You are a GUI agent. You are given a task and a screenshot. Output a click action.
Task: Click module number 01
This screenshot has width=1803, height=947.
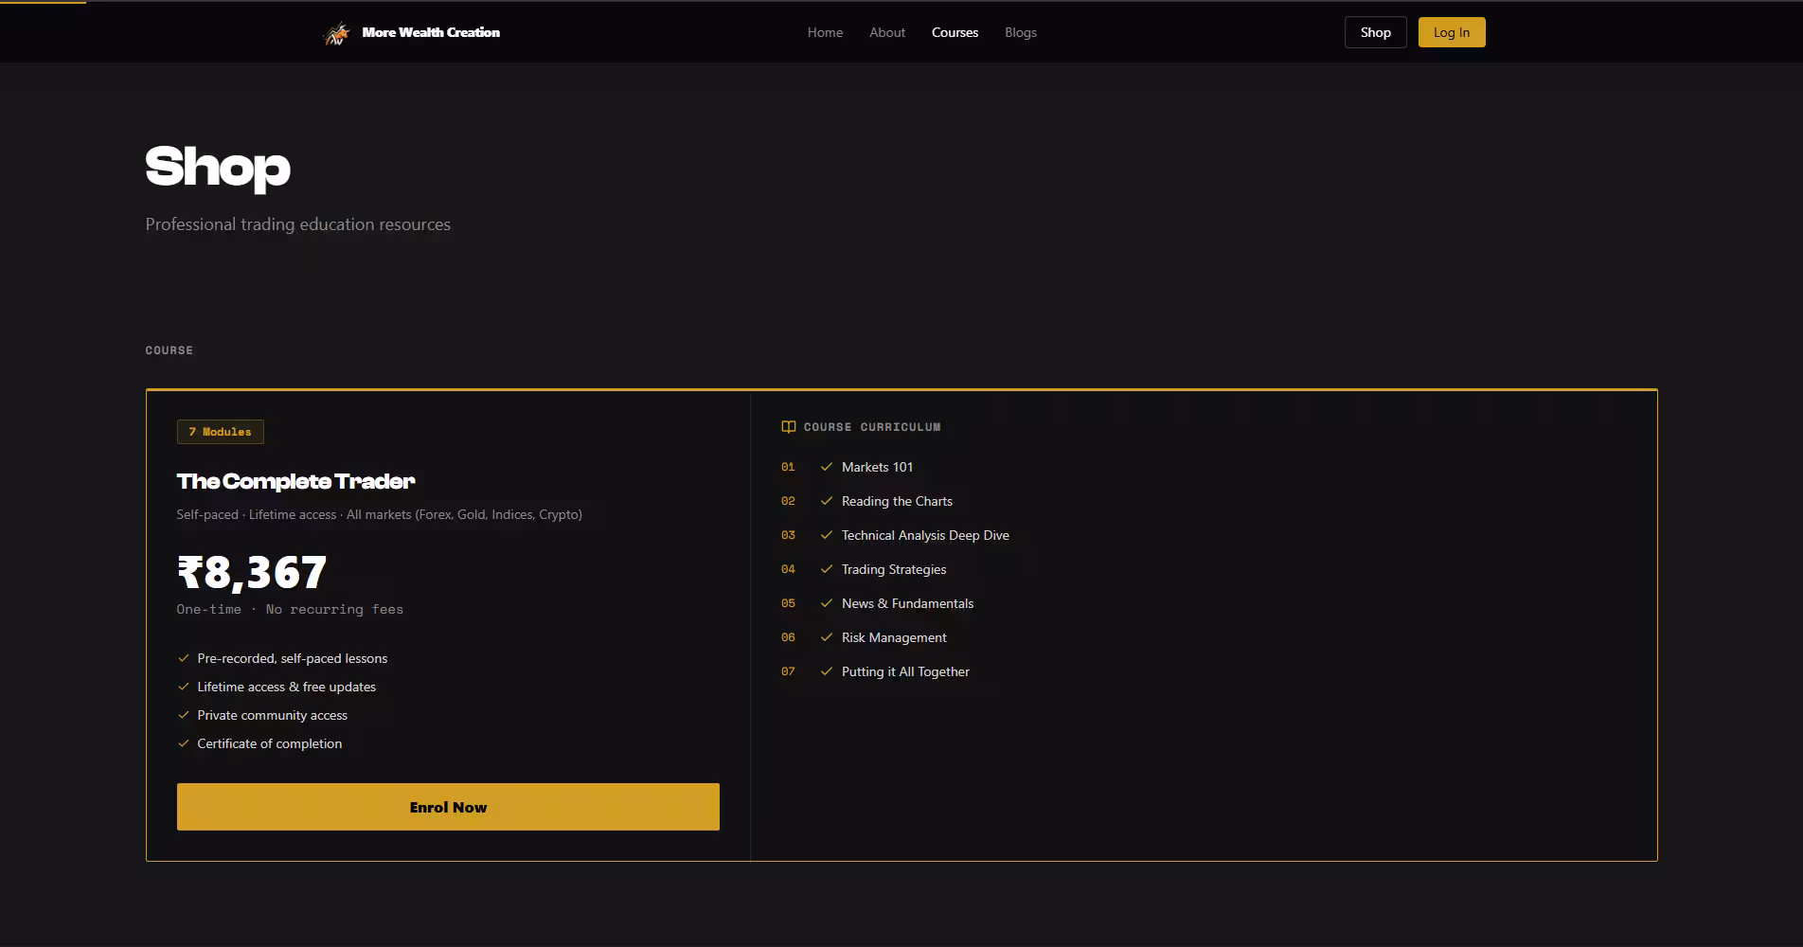coord(788,467)
